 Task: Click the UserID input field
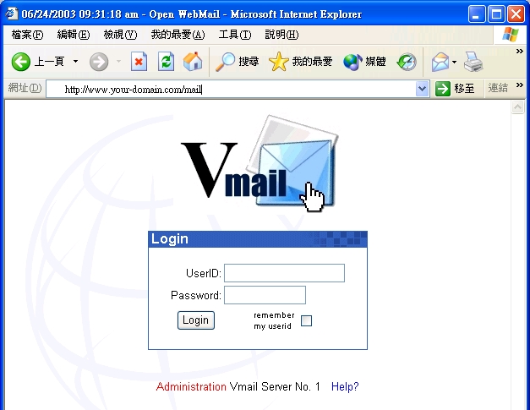click(284, 273)
